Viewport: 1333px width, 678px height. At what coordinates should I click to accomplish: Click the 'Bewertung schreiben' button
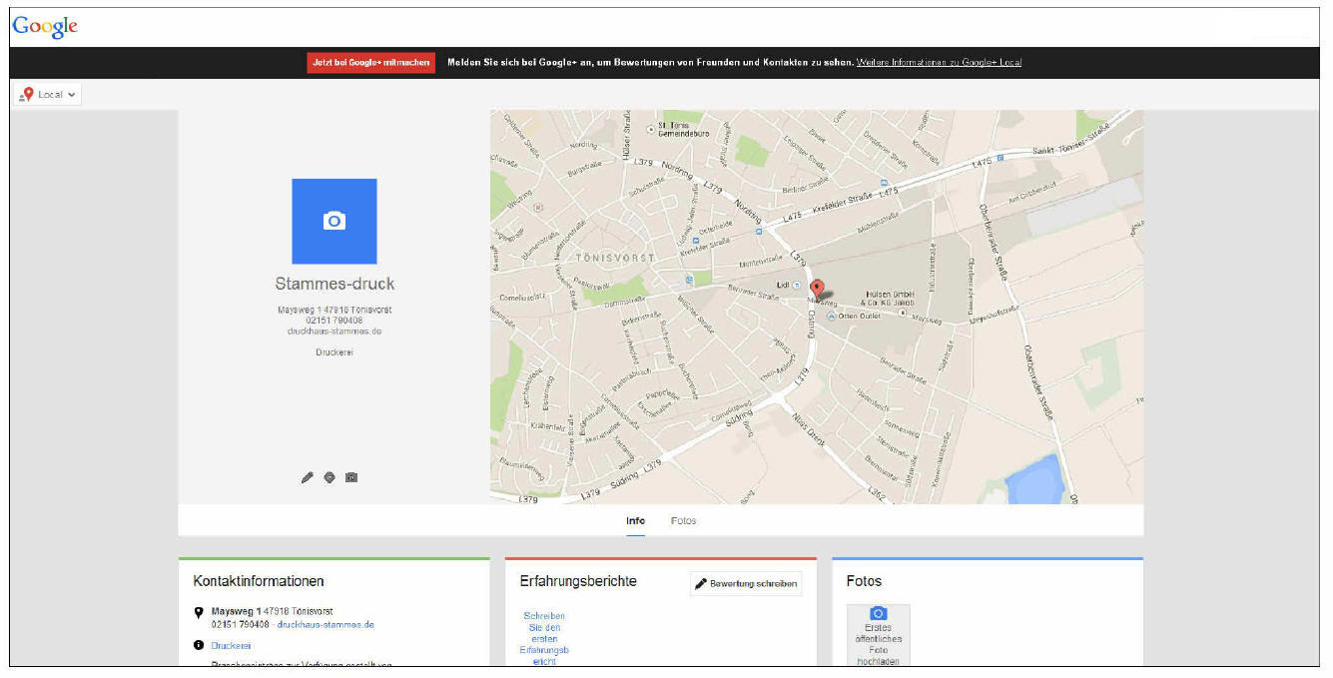[x=746, y=583]
